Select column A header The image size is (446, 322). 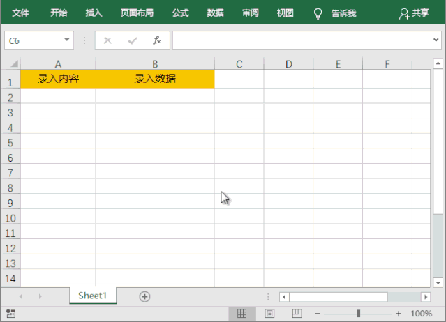coord(58,64)
